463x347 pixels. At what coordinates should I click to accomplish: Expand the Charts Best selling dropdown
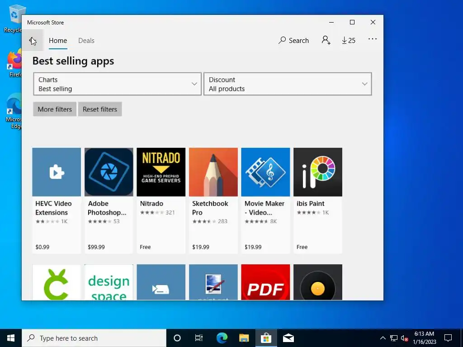click(117, 84)
